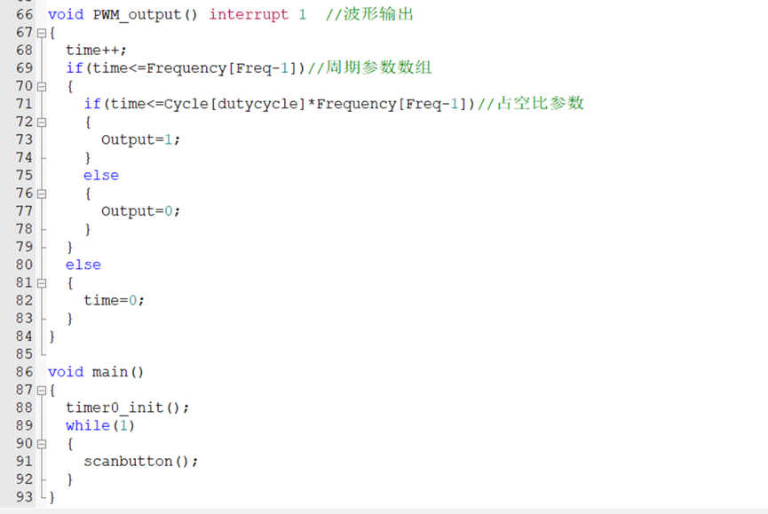Place cursor on time++ statement
The height and width of the screenshot is (514, 768).
coord(96,51)
